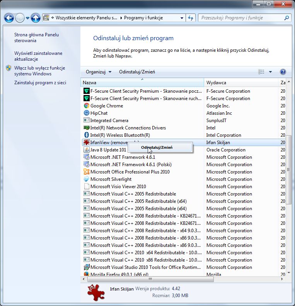Click Visual Studio 2010 Tools for Office icon
The height and width of the screenshot is (306, 295).
[87, 267]
